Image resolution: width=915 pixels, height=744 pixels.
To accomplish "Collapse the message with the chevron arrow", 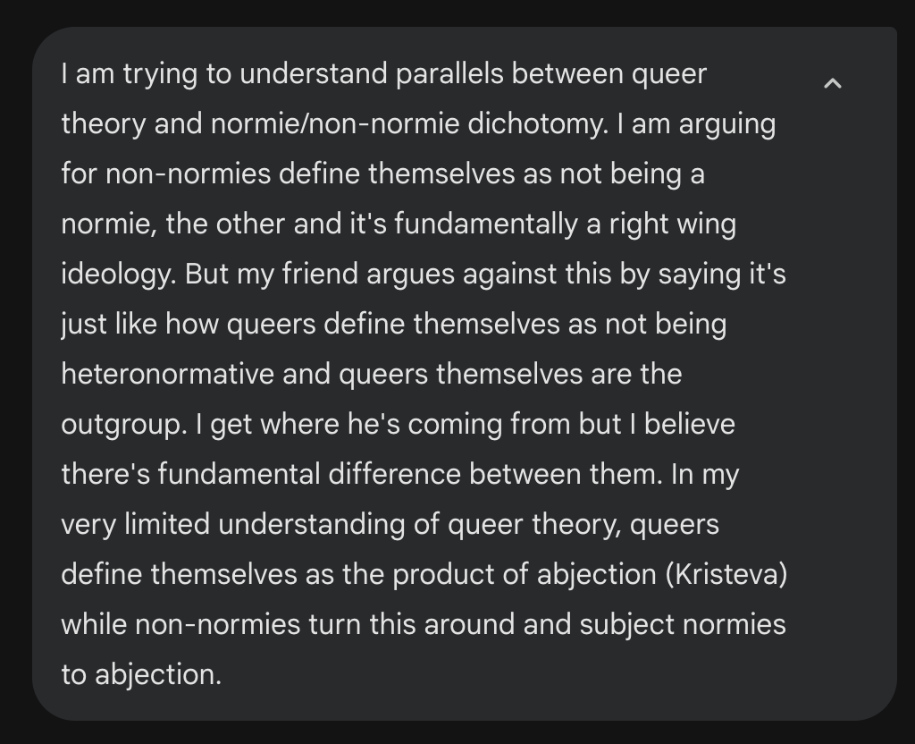I will click(832, 83).
